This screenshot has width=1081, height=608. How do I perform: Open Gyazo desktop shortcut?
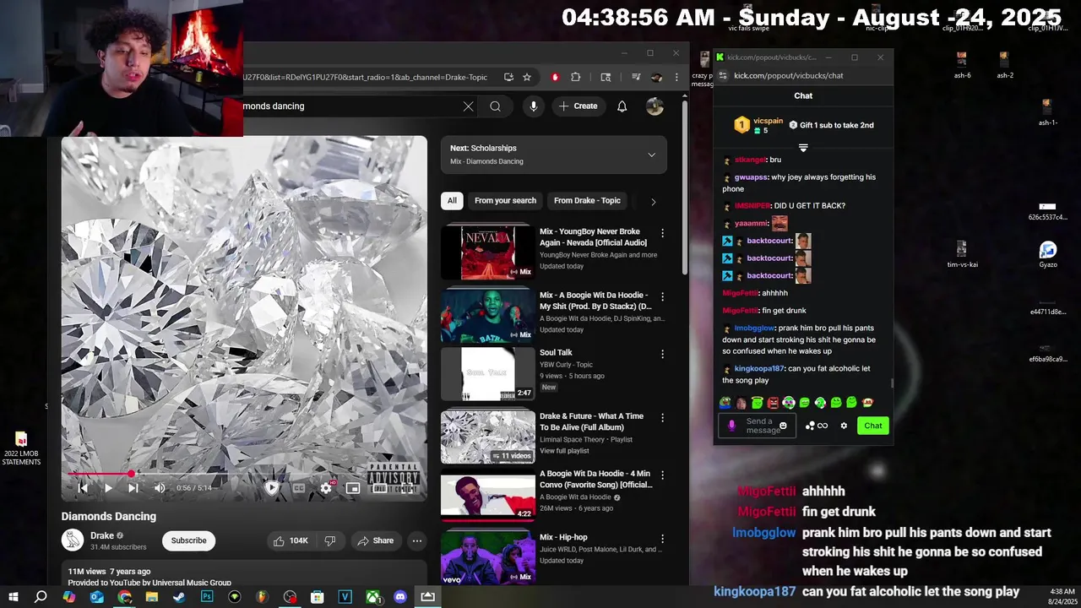coord(1048,254)
